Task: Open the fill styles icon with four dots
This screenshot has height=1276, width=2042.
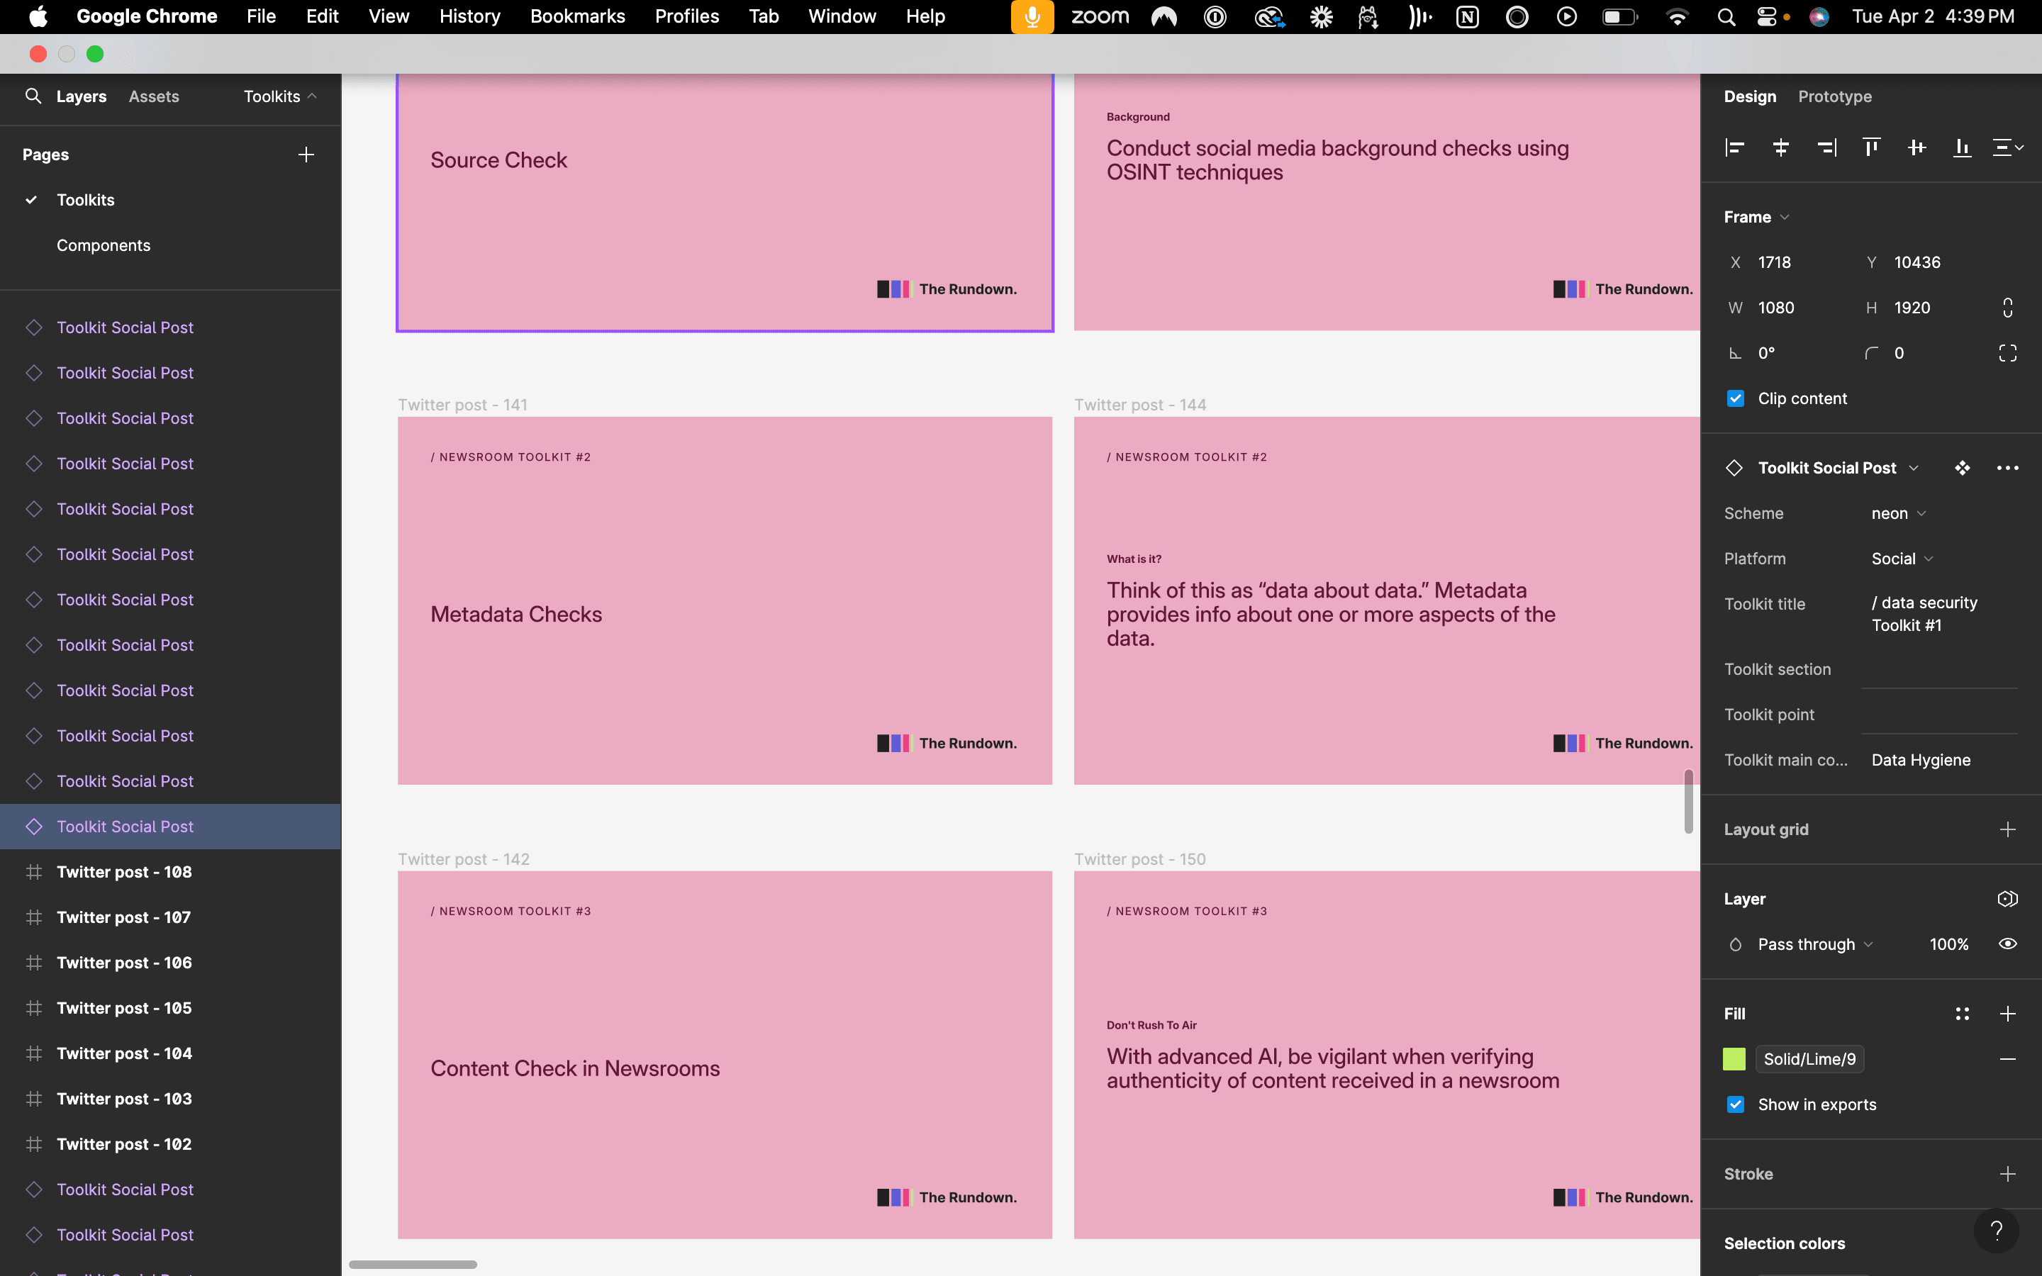Action: pyautogui.click(x=1962, y=1014)
